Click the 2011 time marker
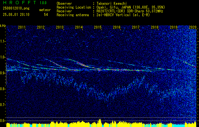 (22, 27)
